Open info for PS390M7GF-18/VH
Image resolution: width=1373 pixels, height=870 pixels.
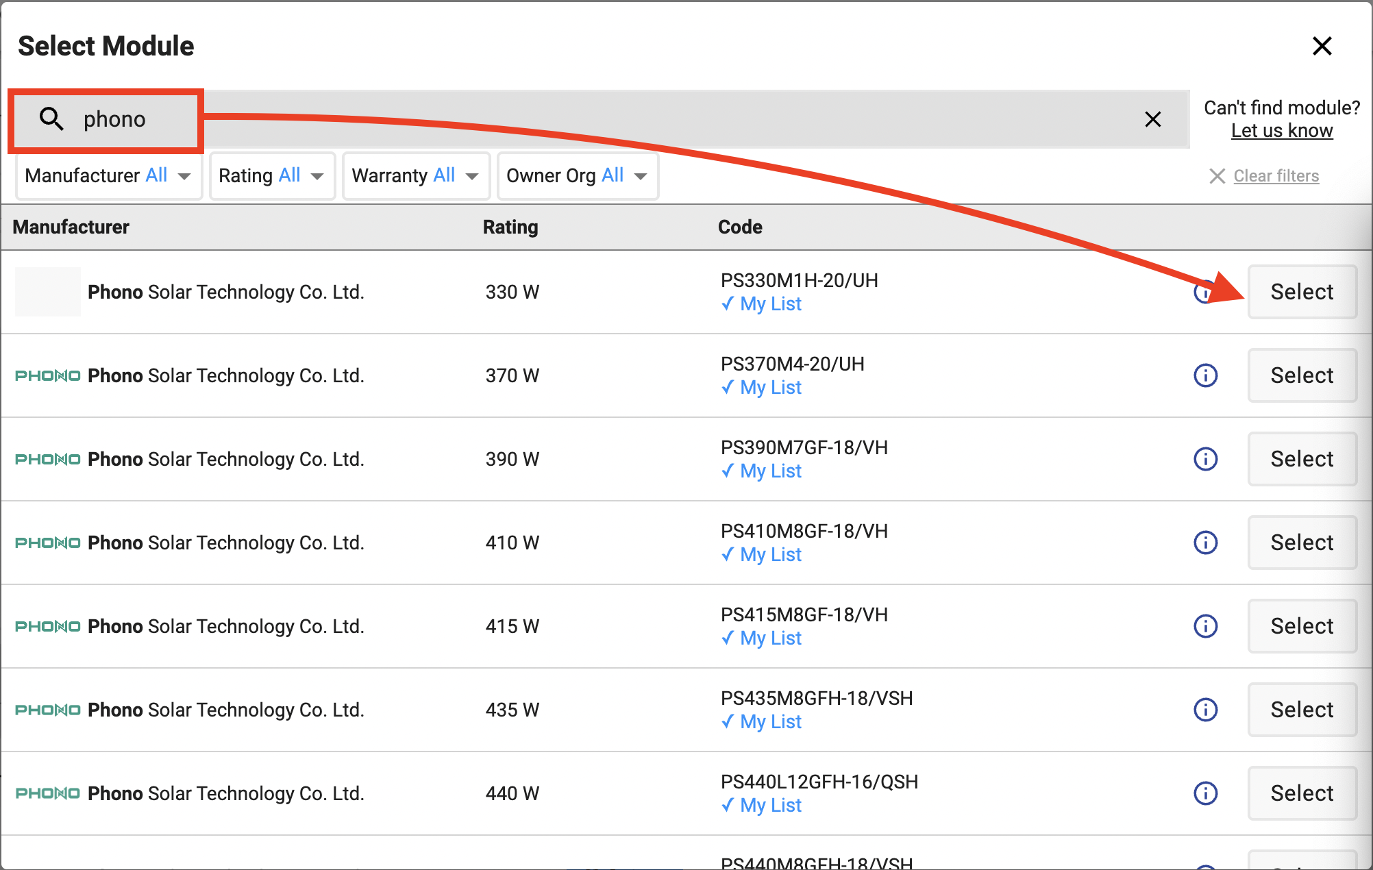tap(1206, 459)
